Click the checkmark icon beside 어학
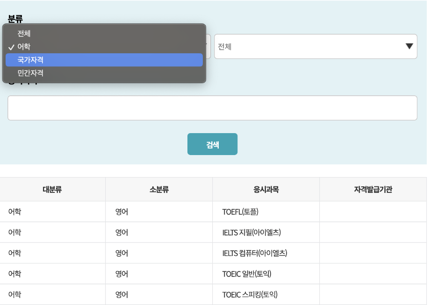 11,47
